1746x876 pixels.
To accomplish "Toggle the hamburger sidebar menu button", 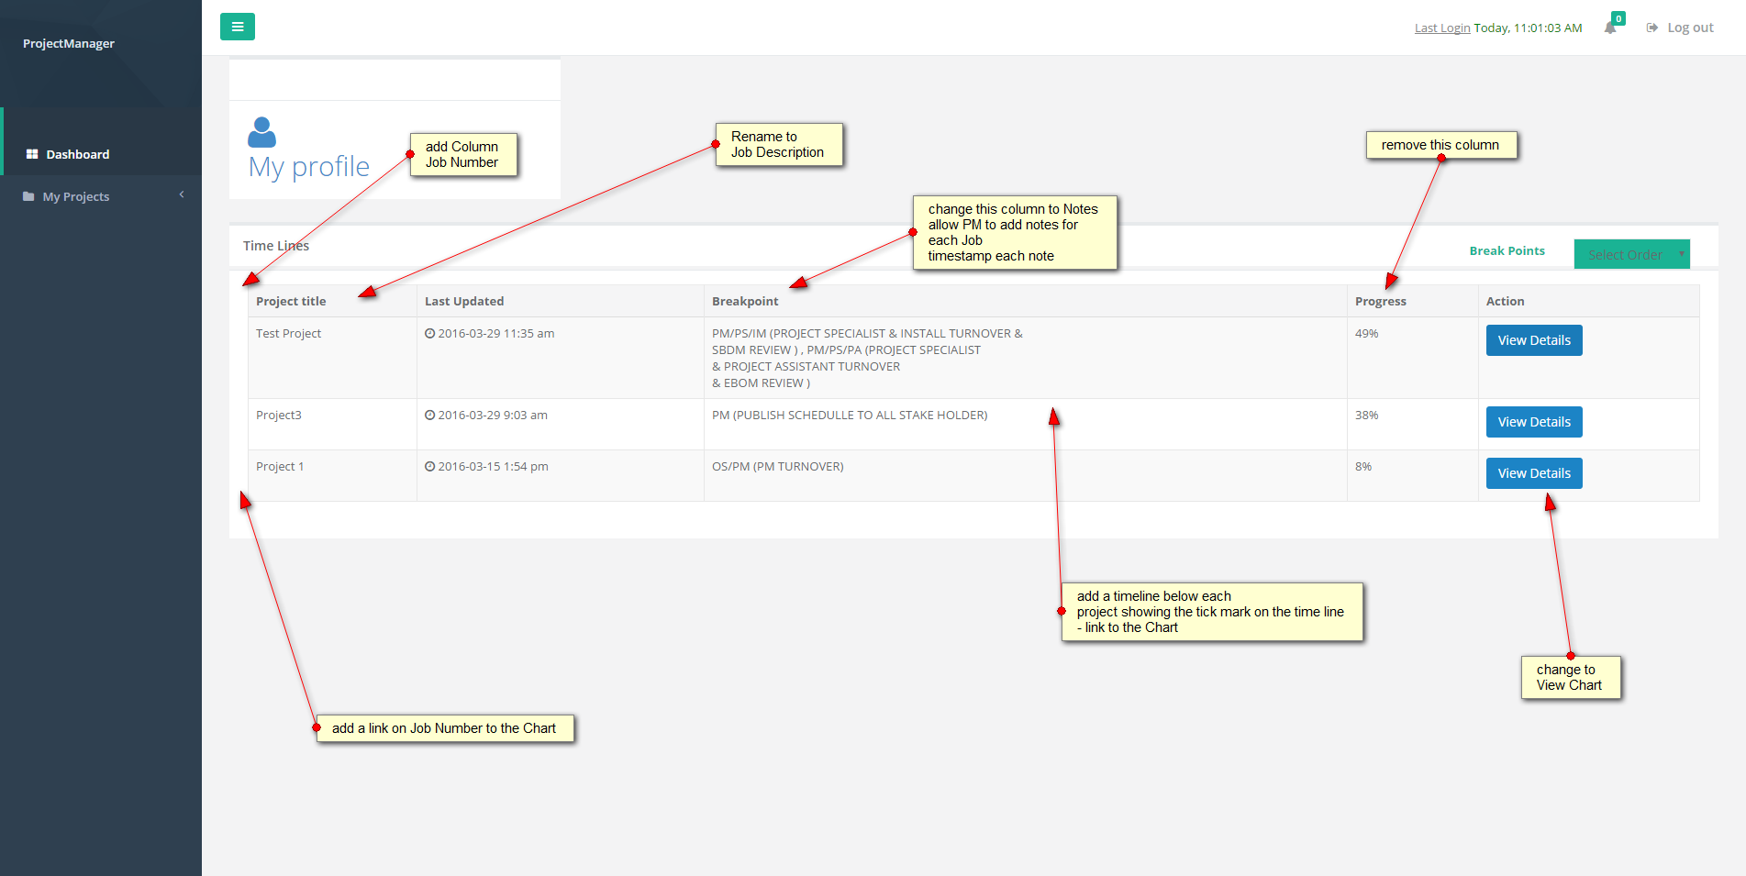I will point(238,27).
